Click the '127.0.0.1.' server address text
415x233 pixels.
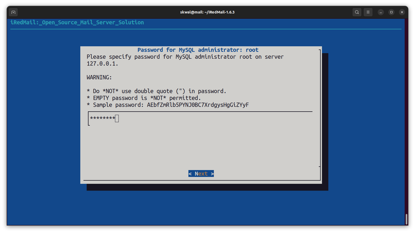102,64
